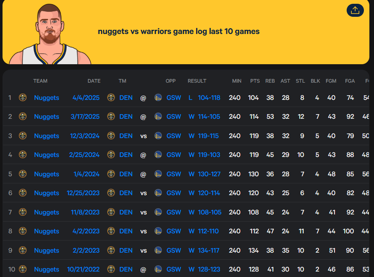Click the FGM column header
The height and width of the screenshot is (277, 374).
click(x=331, y=81)
